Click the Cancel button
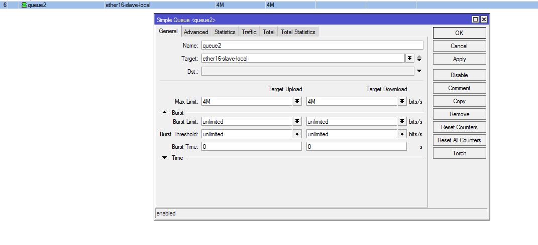This screenshot has width=538, height=245. click(460, 46)
